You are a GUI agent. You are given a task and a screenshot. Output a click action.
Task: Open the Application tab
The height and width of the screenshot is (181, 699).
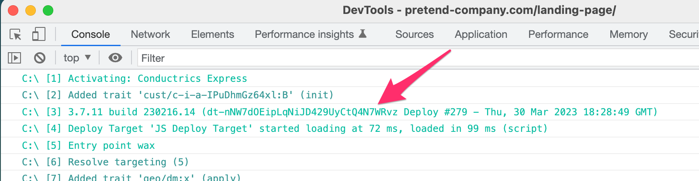click(481, 34)
